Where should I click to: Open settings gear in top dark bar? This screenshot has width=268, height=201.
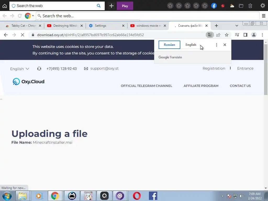tap(263, 6)
